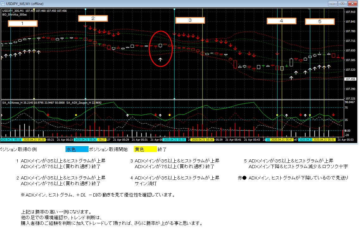The height and width of the screenshot is (230, 361).
Task: Click indicator scale value -20
Action: click(x=347, y=135)
